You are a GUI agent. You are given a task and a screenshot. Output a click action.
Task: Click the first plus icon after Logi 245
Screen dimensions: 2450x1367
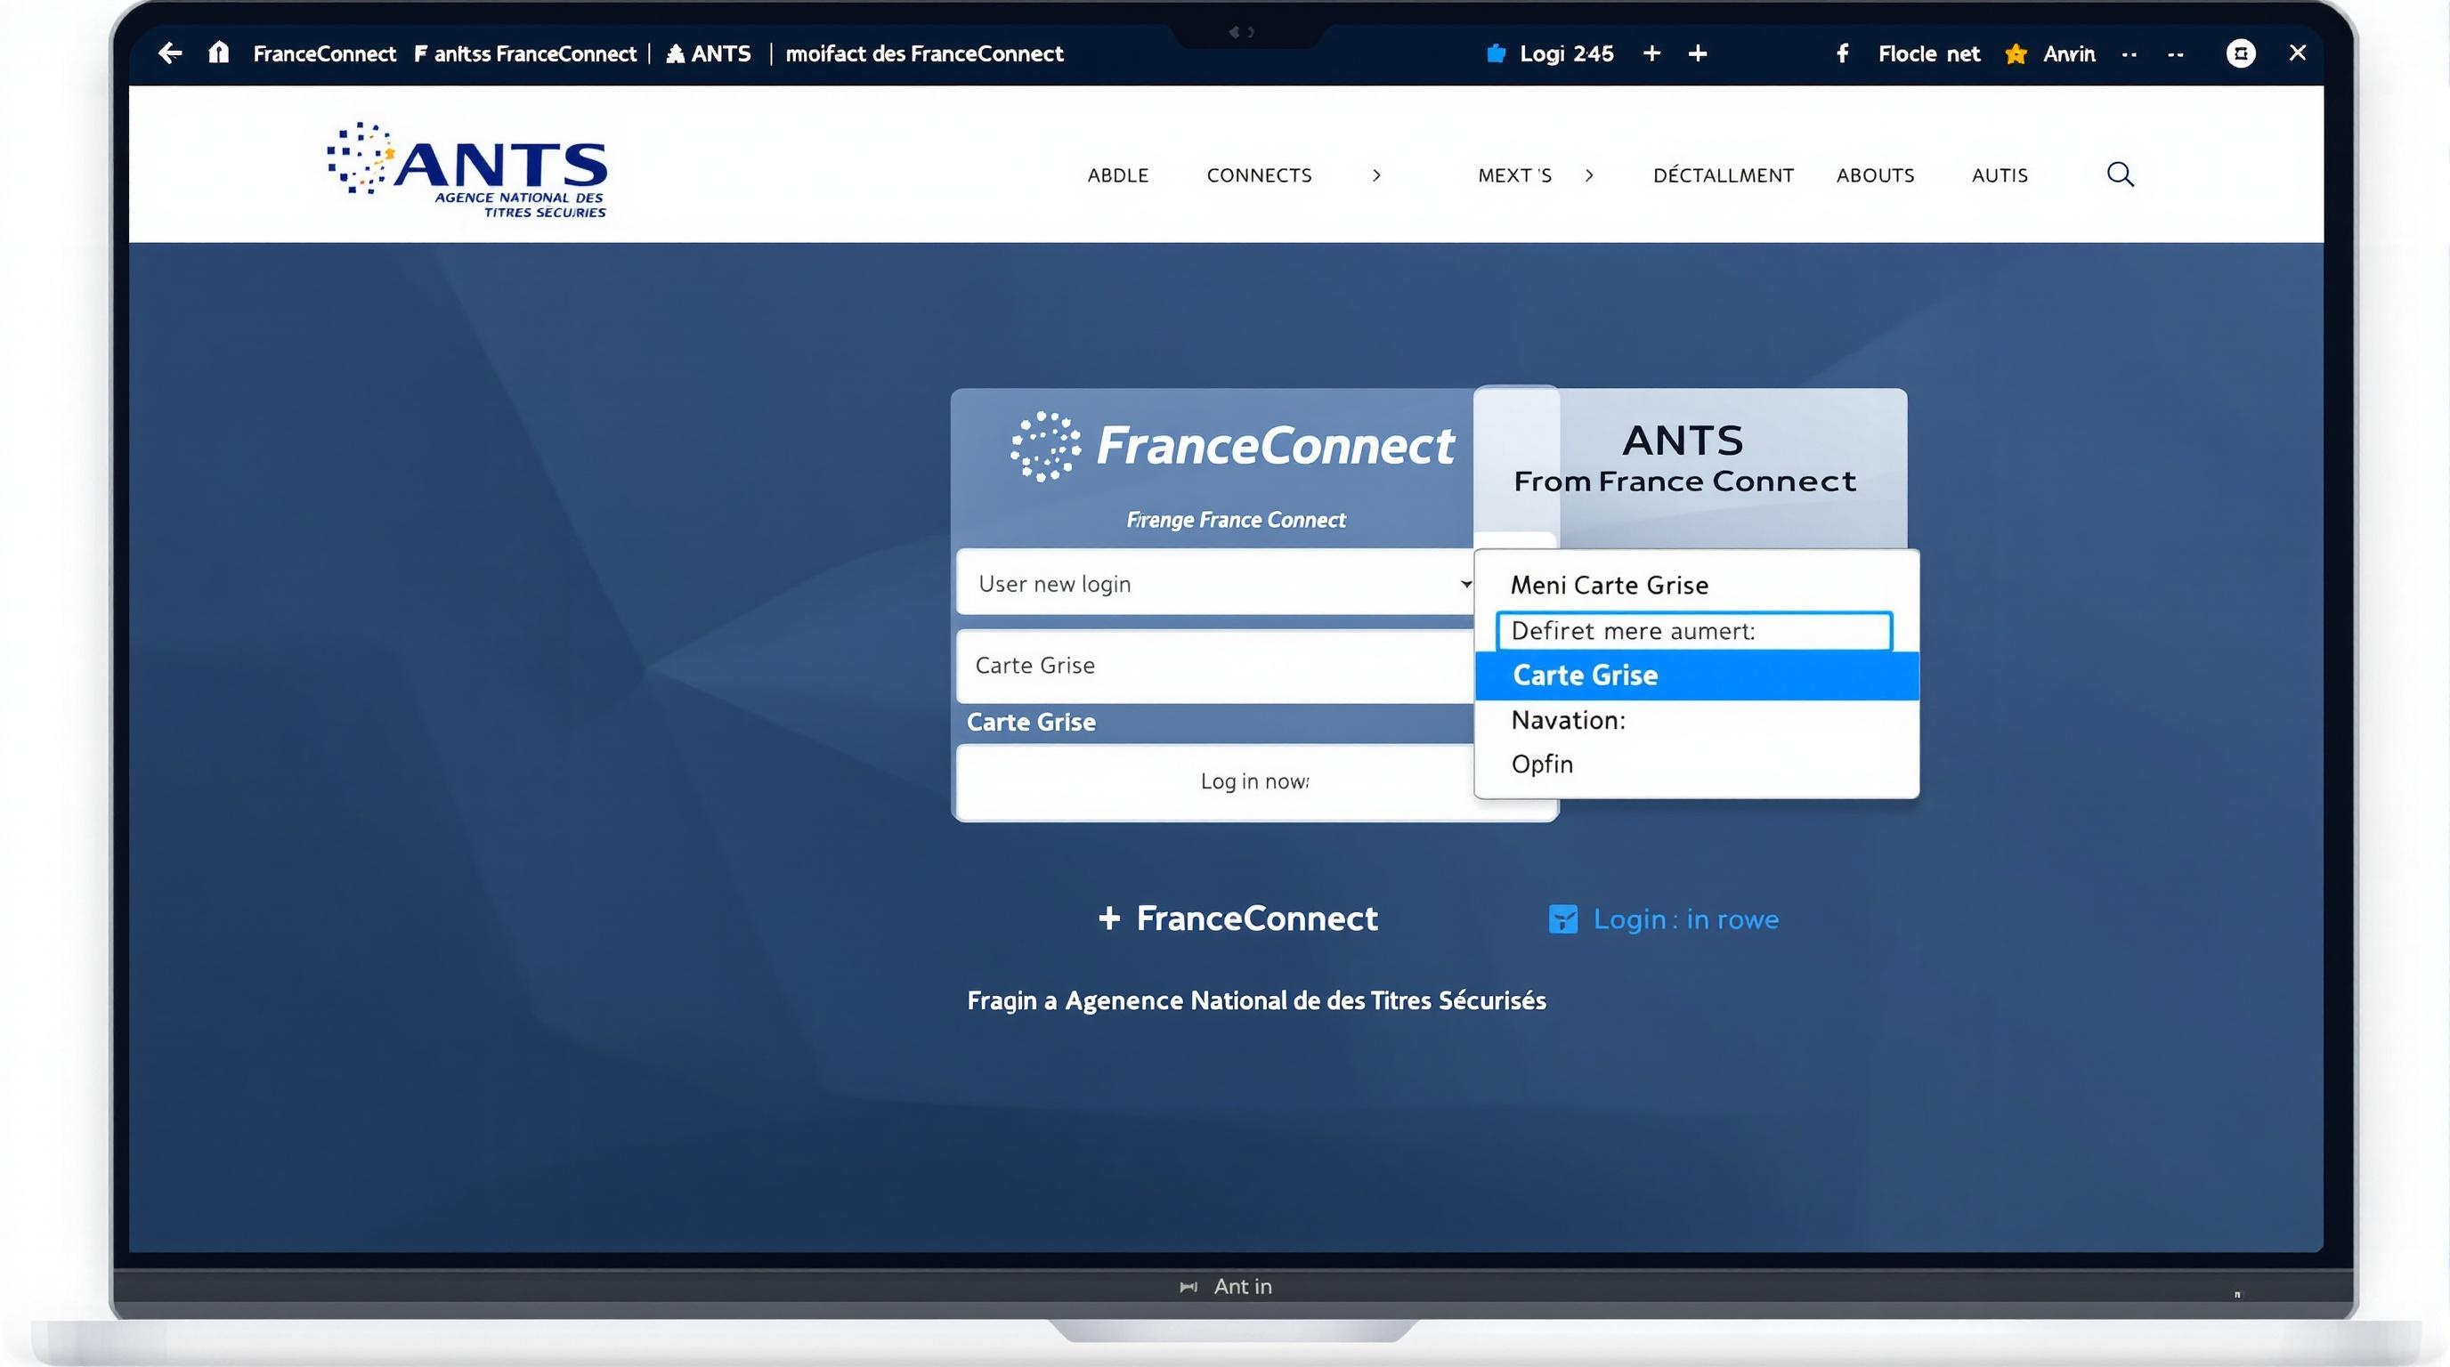pos(1652,53)
